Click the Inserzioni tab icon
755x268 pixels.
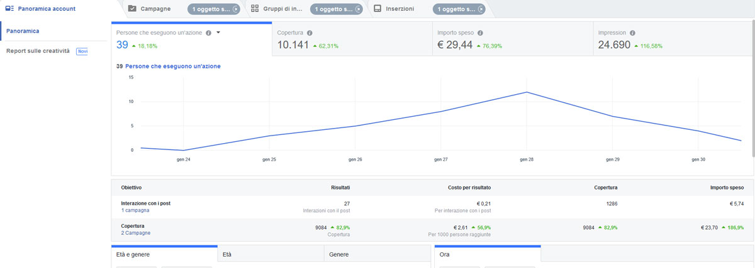click(377, 9)
